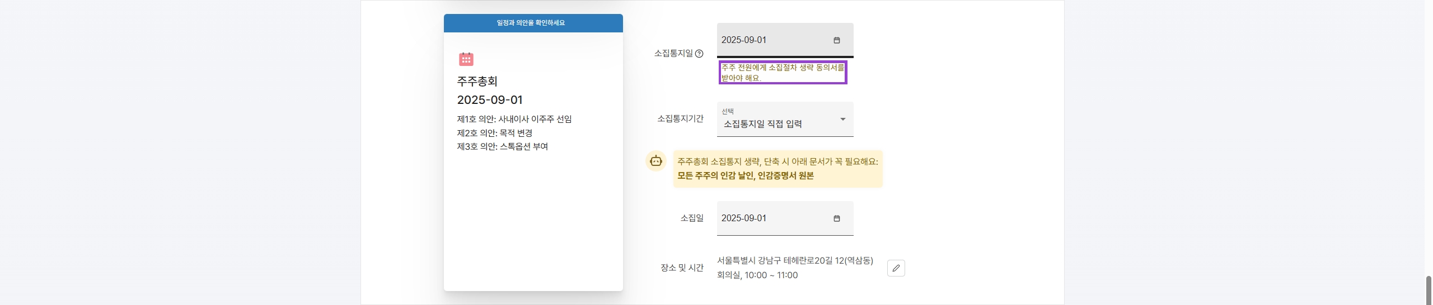Click the help icon next to 소집통지일
The width and height of the screenshot is (1433, 305).
(699, 54)
